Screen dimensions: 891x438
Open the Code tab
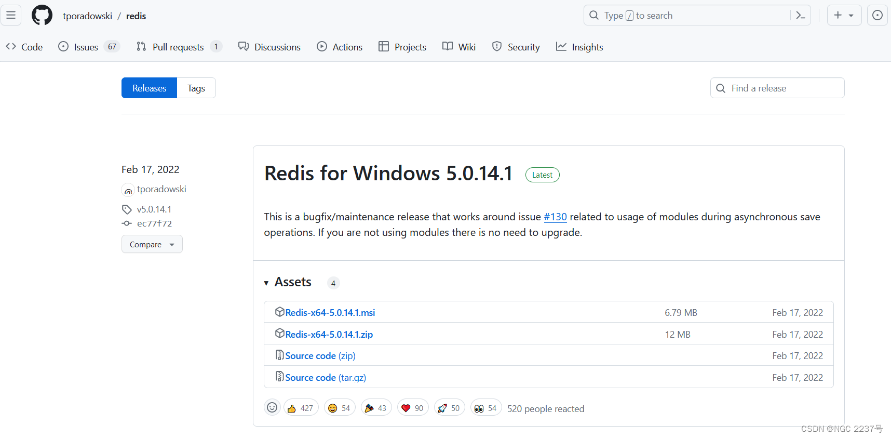tap(24, 47)
